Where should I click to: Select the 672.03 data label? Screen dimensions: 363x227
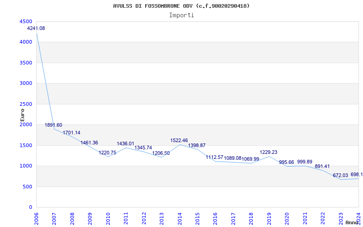pyautogui.click(x=341, y=176)
